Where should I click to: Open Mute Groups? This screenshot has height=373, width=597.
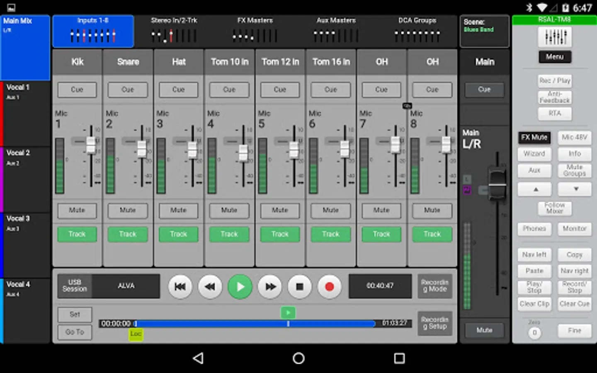(x=575, y=170)
